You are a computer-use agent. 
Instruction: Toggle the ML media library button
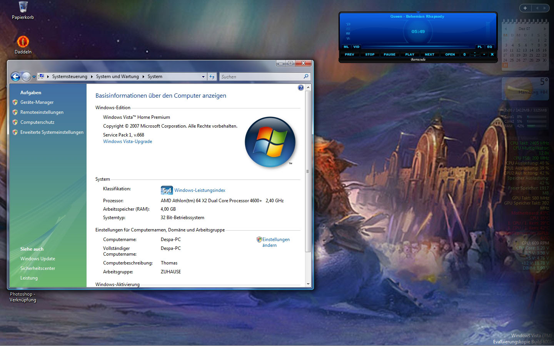pos(346,47)
